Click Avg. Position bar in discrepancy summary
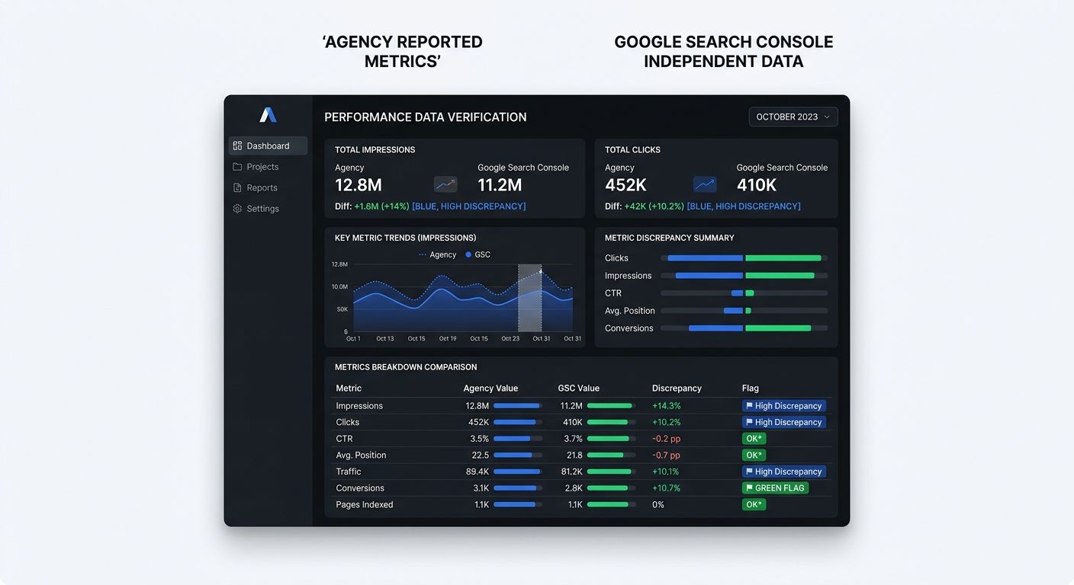 (x=744, y=311)
